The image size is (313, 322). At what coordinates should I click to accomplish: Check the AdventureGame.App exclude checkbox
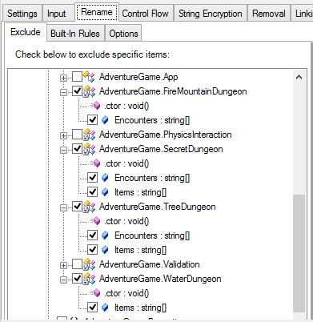(x=78, y=77)
